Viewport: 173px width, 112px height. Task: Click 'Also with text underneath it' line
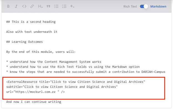(x=32, y=32)
